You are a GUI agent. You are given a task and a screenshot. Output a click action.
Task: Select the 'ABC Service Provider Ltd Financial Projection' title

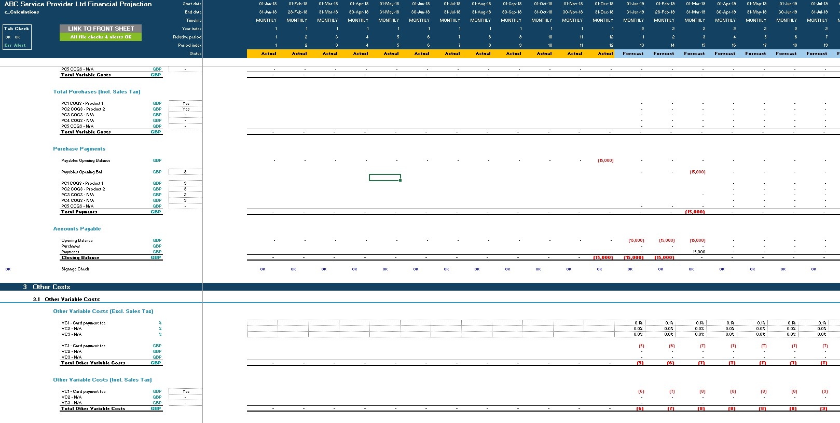pyautogui.click(x=78, y=4)
